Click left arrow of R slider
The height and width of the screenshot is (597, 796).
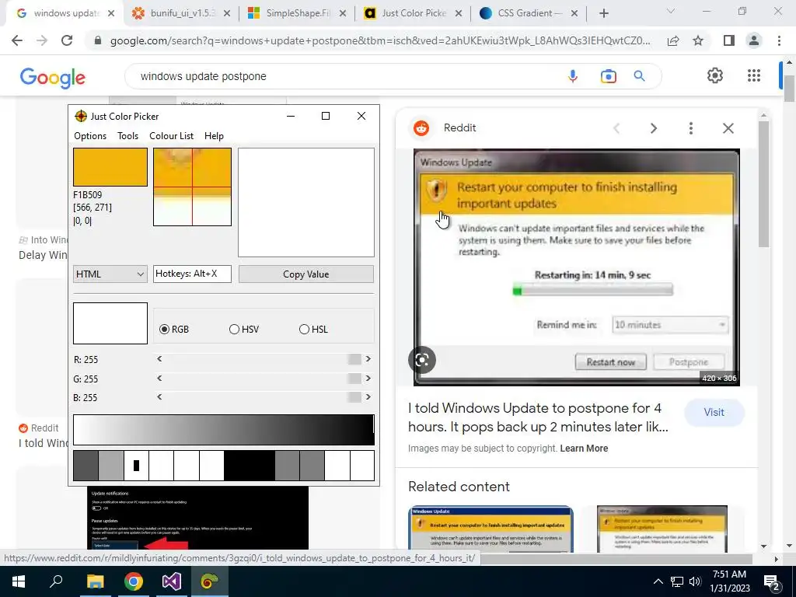coord(159,359)
